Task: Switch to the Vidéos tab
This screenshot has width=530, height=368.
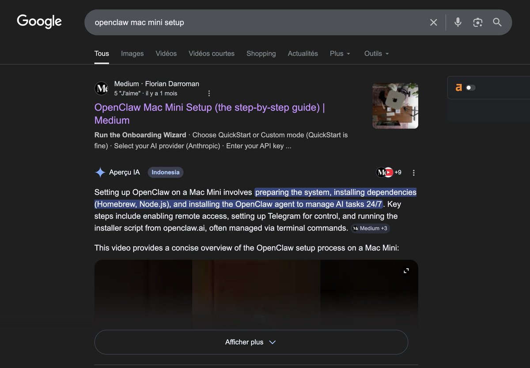Action: (166, 53)
